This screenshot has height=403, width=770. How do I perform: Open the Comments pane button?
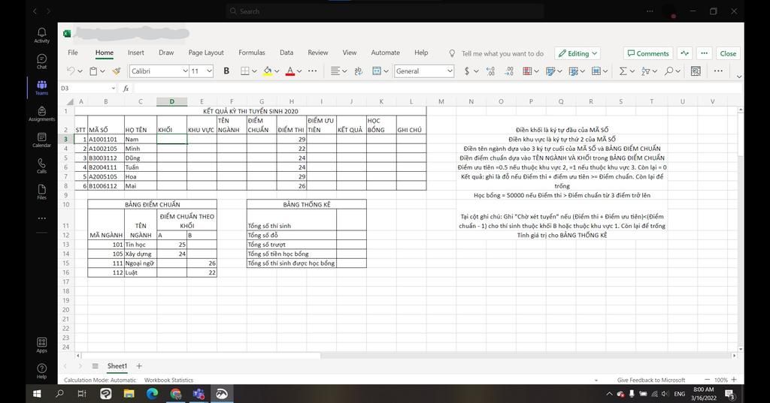648,53
